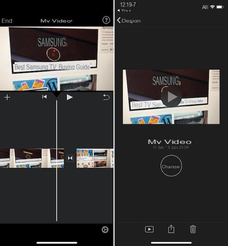Rename the My Video project title
This screenshot has height=246, width=228.
[x=170, y=142]
